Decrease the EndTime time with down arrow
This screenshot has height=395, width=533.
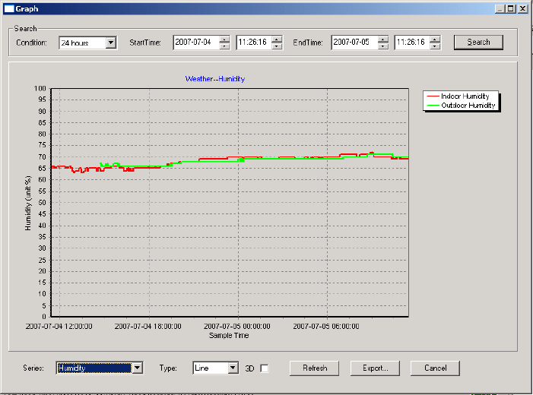(435, 46)
